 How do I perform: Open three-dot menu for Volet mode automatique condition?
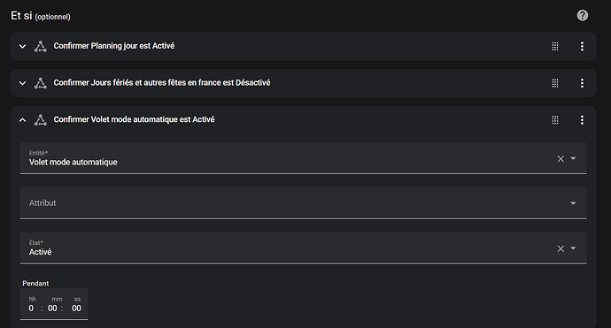click(x=582, y=120)
